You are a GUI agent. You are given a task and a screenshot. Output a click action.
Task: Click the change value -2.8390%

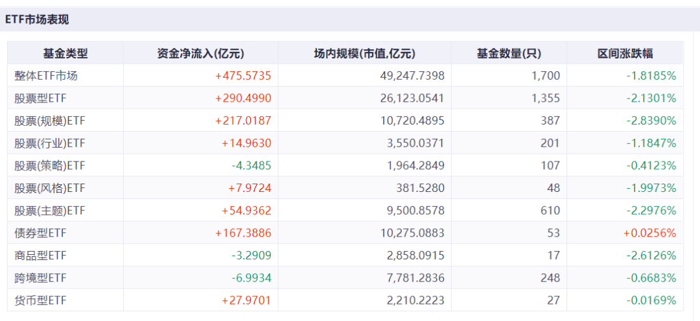(651, 121)
